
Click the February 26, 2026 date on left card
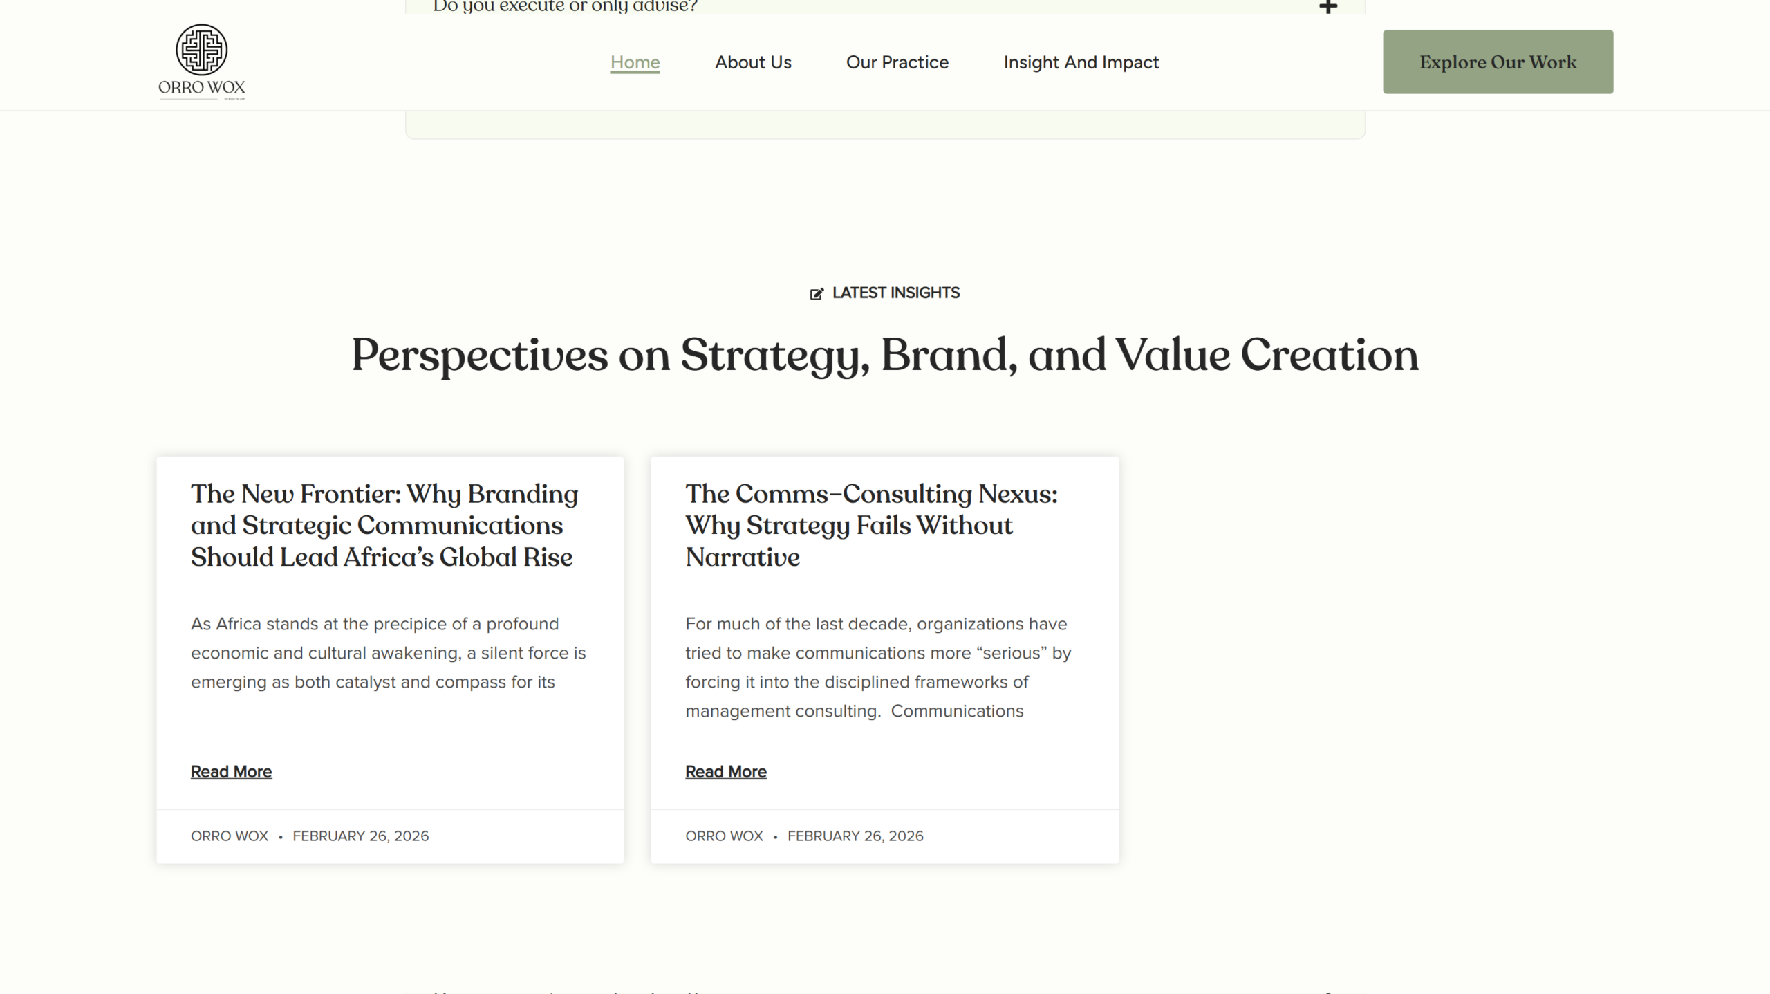[x=361, y=836]
